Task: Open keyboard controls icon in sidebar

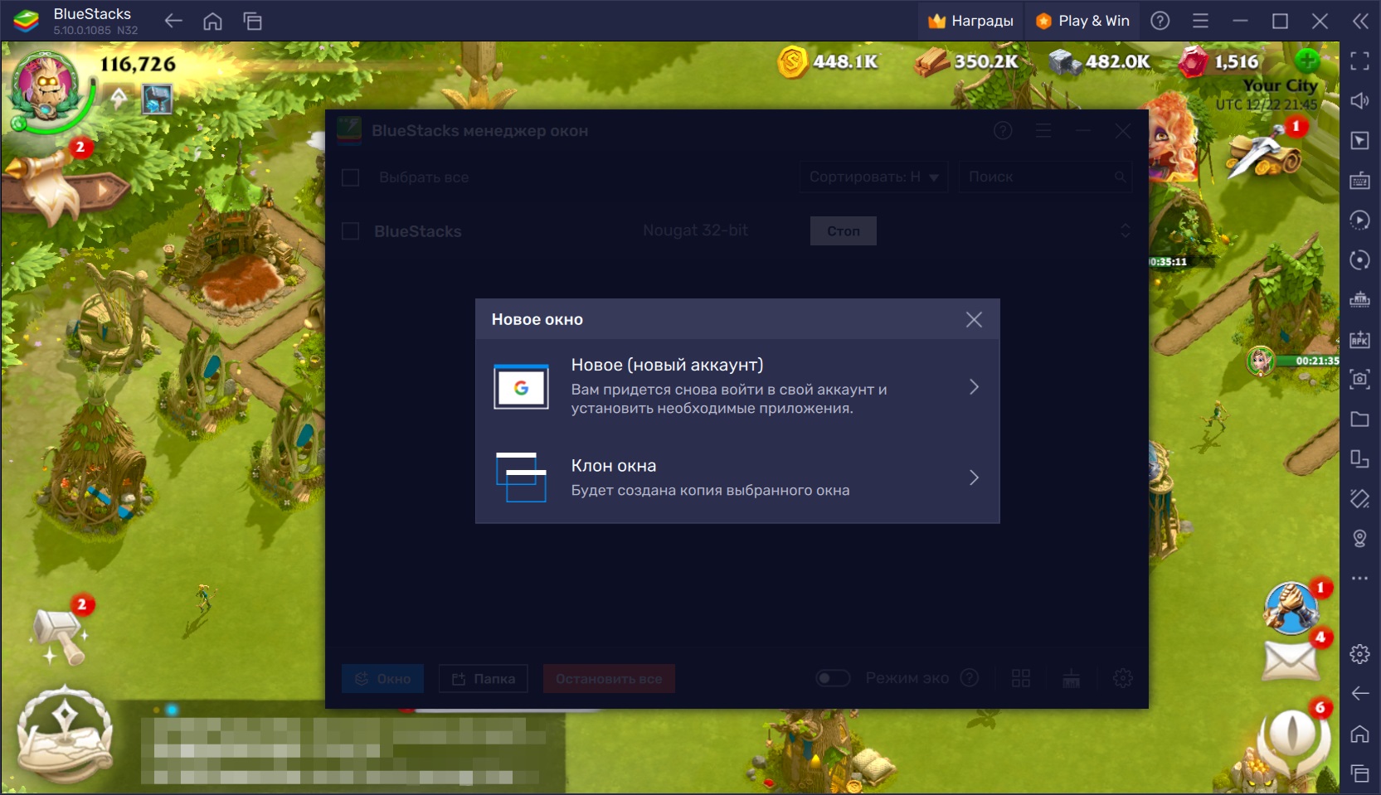Action: pos(1359,180)
